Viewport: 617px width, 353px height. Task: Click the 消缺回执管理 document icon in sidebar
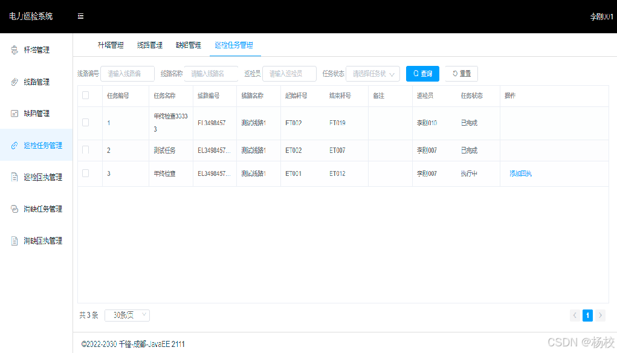click(x=13, y=241)
